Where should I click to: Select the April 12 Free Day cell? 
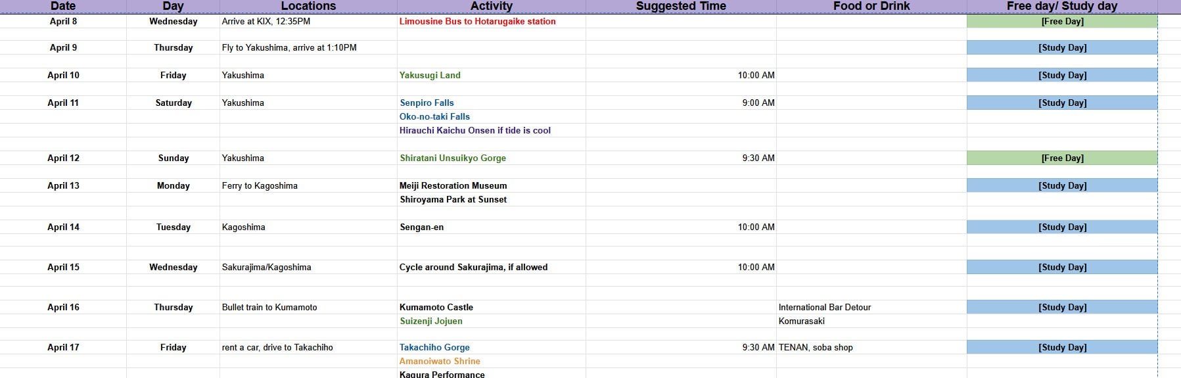pos(1062,158)
